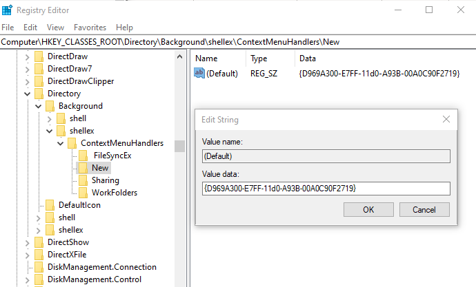Image resolution: width=476 pixels, height=287 pixels.
Task: Expand the shellex key under Directory
Action: [38, 231]
